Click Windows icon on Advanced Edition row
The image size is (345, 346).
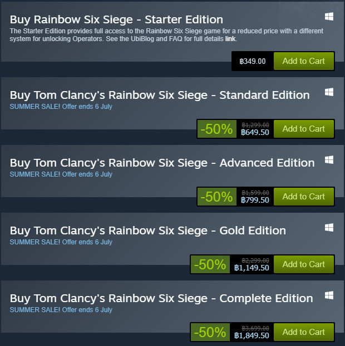coord(329,159)
